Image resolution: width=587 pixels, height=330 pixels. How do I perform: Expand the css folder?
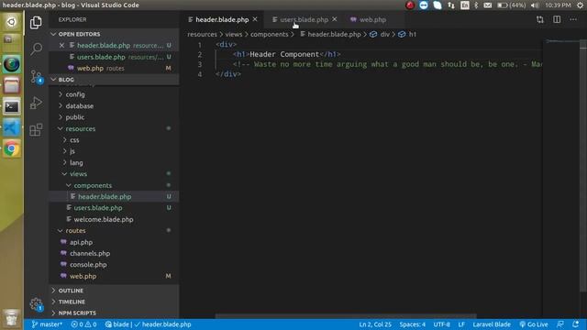click(114, 140)
